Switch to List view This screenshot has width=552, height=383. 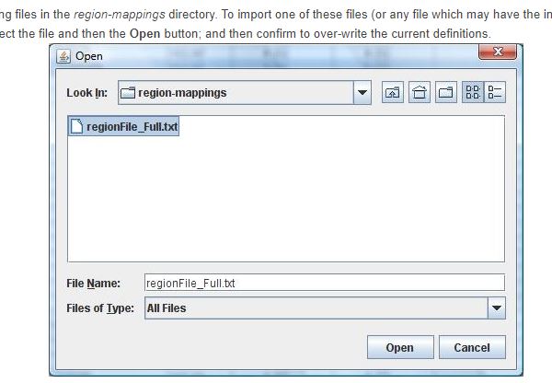click(x=473, y=92)
